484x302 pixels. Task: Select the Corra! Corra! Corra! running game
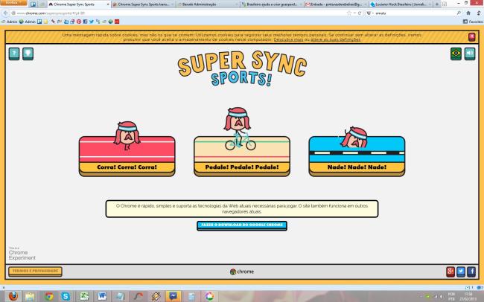pyautogui.click(x=127, y=156)
